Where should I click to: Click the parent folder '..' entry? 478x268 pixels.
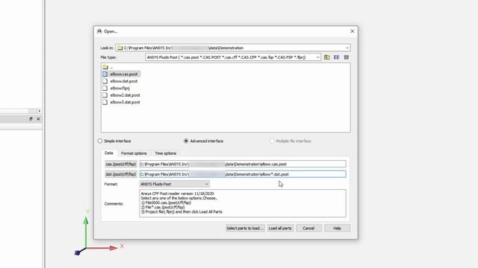click(x=108, y=67)
